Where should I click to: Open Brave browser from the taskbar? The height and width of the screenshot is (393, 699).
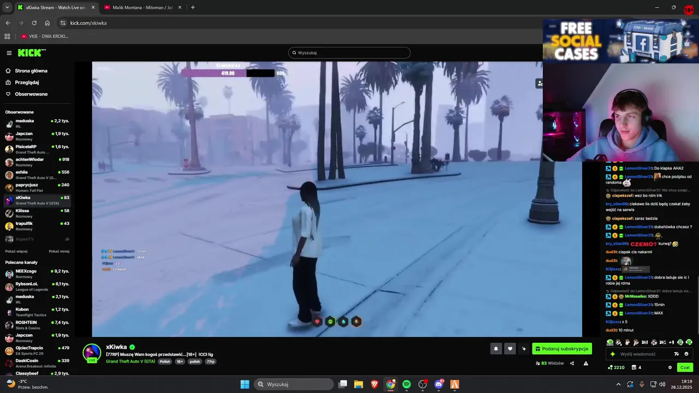click(375, 384)
